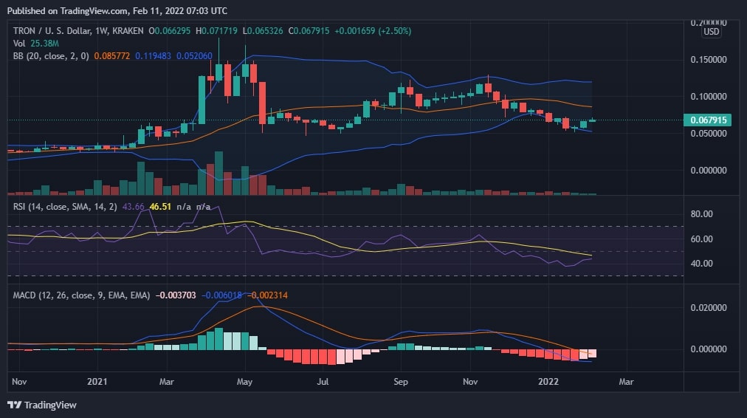Click the MACD line value −0.006018
Viewport: 747px width, 418px height.
point(221,295)
